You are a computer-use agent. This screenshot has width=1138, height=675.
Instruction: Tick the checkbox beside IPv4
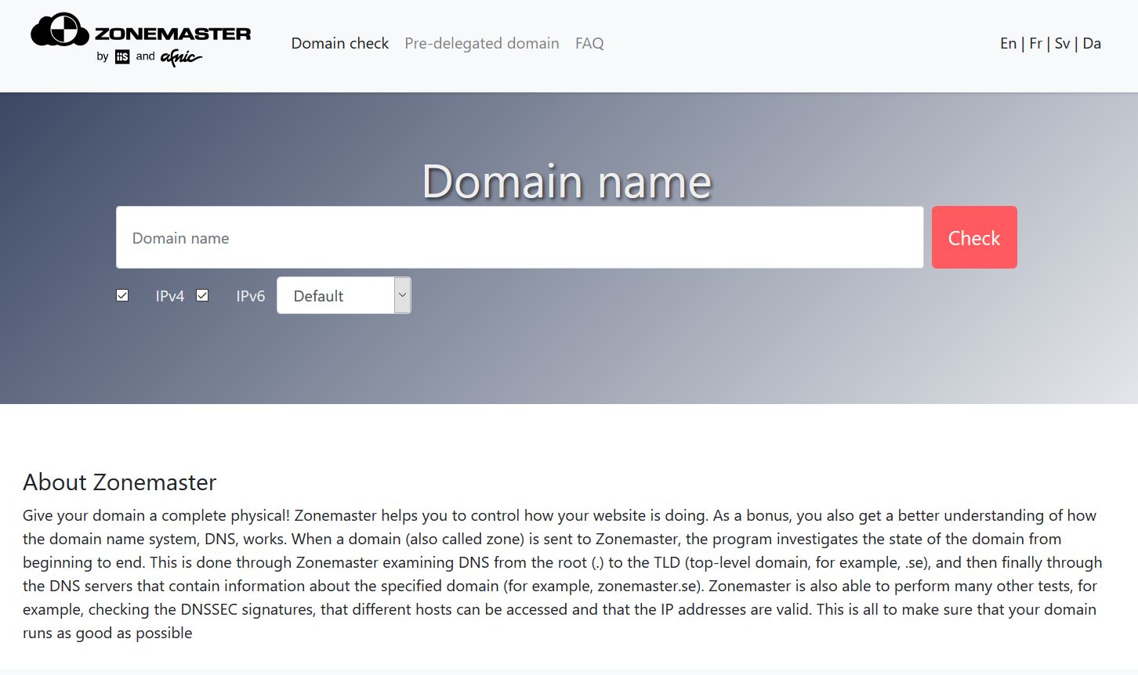(x=122, y=295)
